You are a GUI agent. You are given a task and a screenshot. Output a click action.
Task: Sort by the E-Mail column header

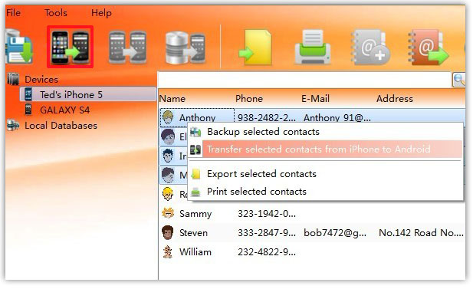316,99
